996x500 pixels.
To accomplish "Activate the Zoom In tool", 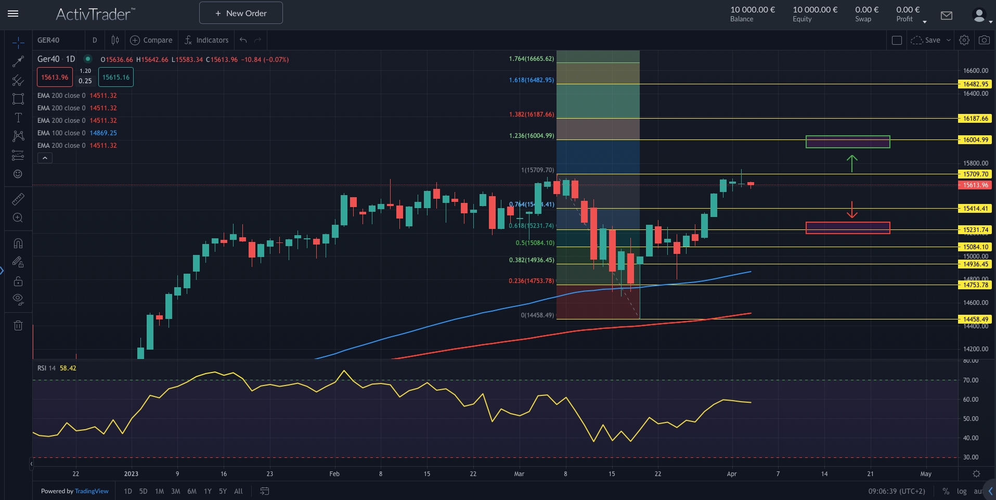I will (18, 218).
